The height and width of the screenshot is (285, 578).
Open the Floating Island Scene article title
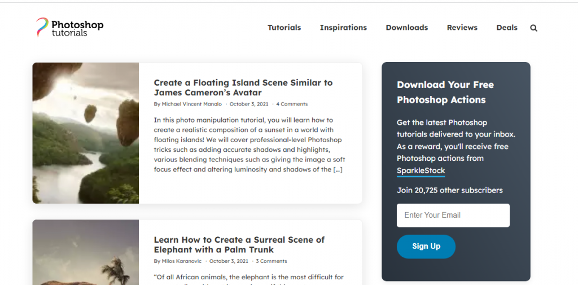(243, 87)
